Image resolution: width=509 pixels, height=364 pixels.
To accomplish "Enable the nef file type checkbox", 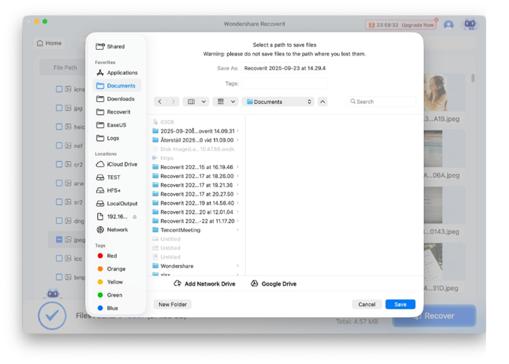I will [59, 145].
